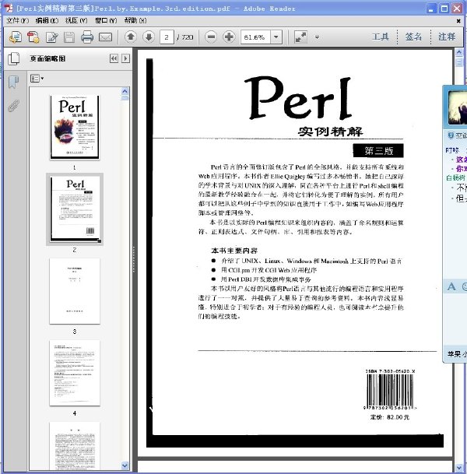Image resolution: width=467 pixels, height=474 pixels.
Task: Go to next page with down arrow
Action: [x=149, y=37]
